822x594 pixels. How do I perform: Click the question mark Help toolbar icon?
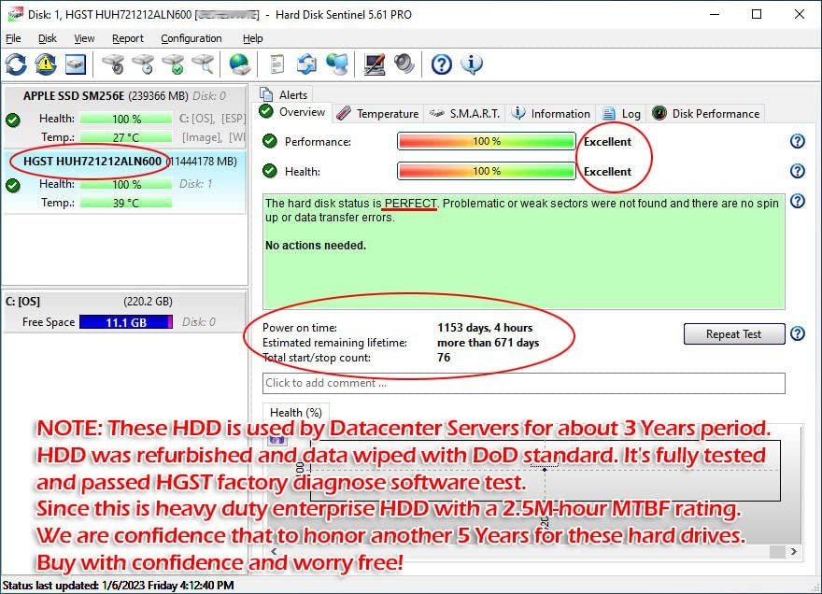(442, 64)
